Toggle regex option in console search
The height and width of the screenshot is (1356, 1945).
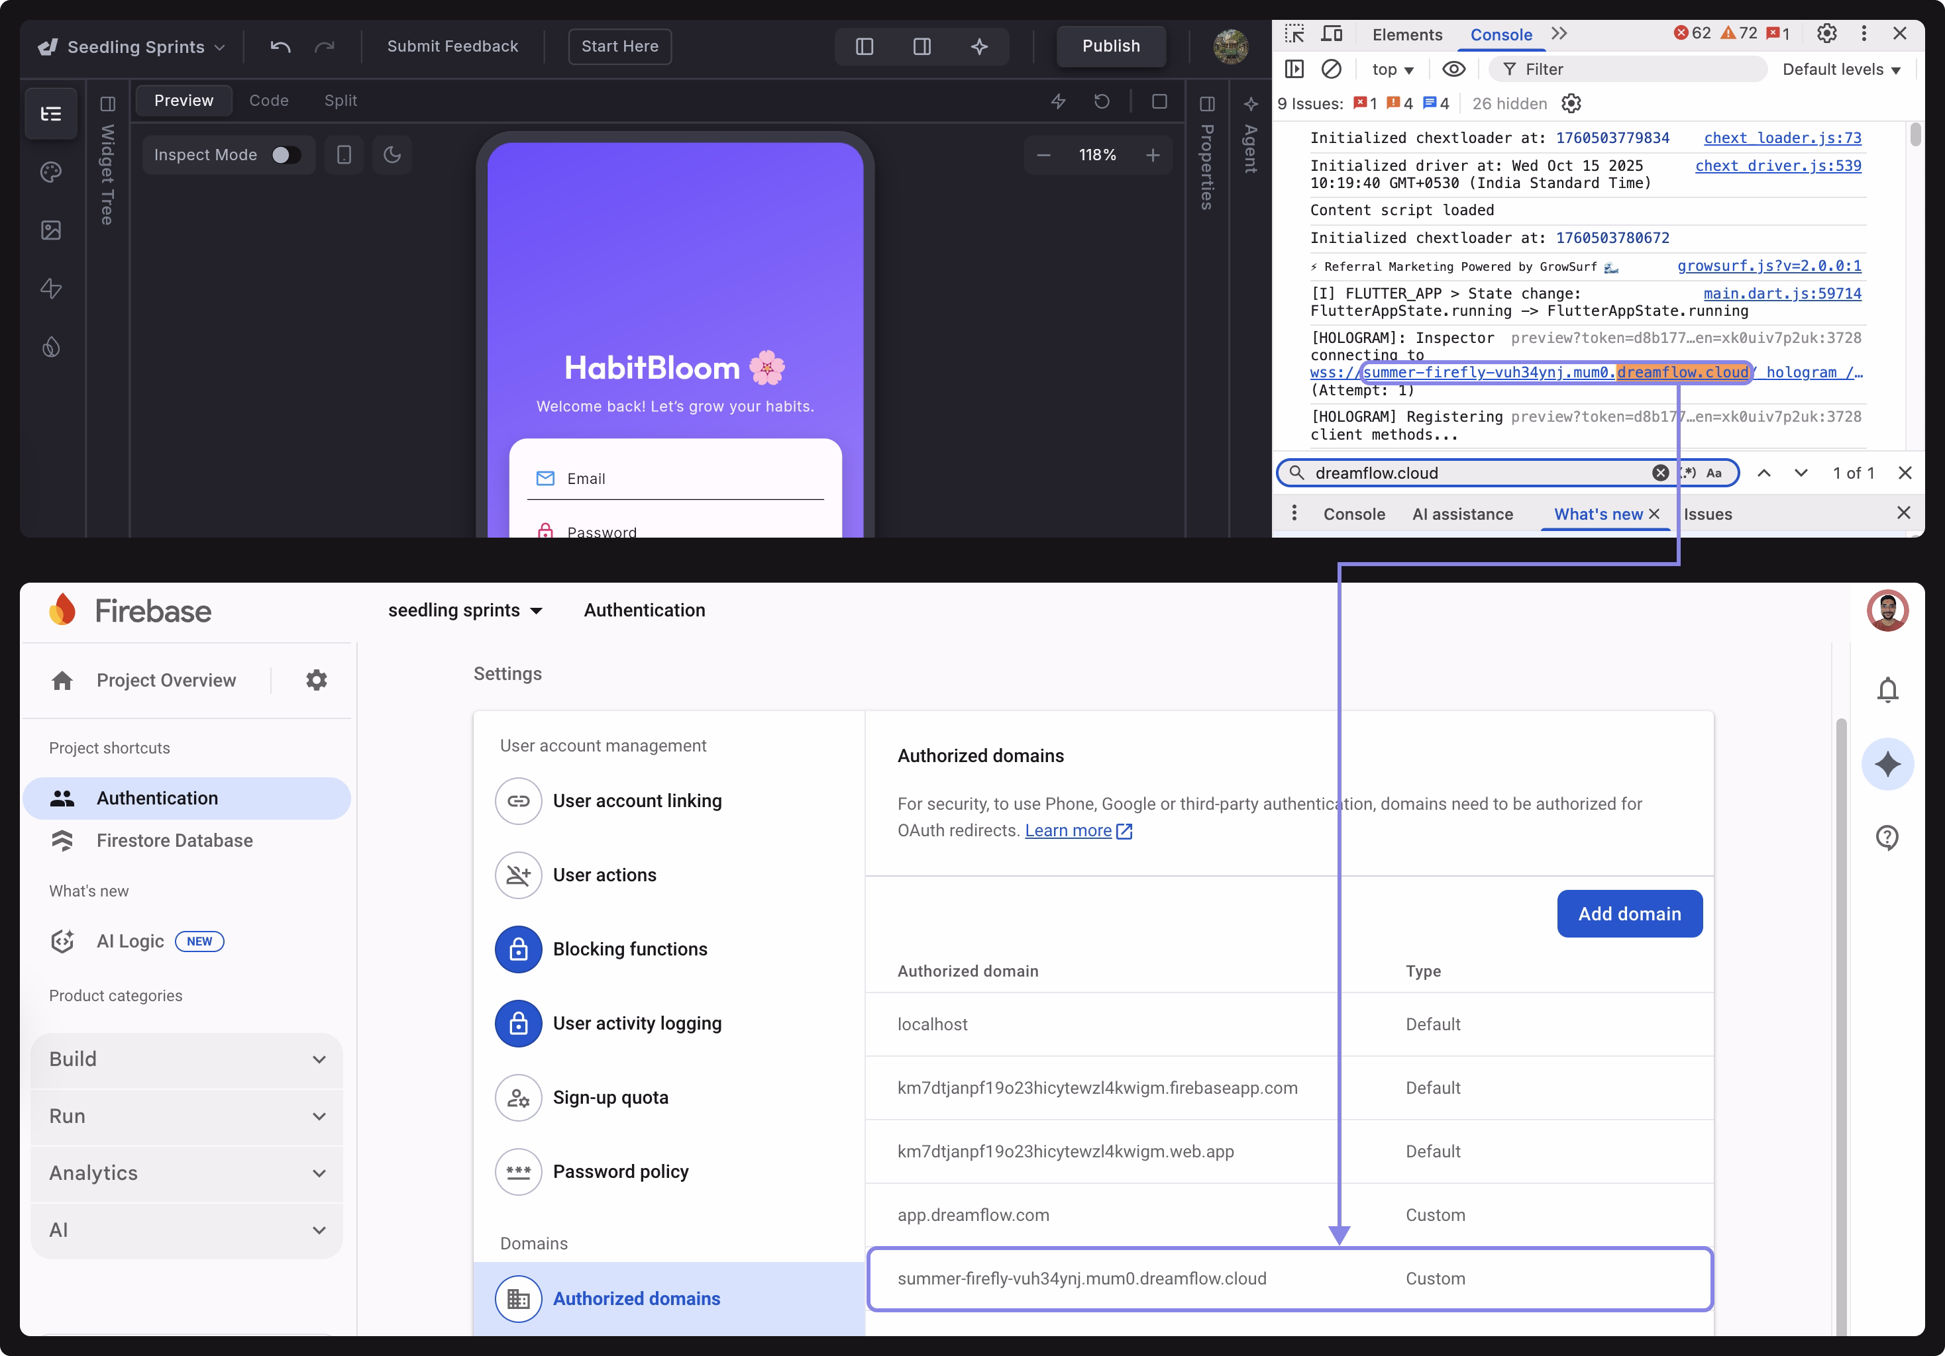click(x=1689, y=473)
